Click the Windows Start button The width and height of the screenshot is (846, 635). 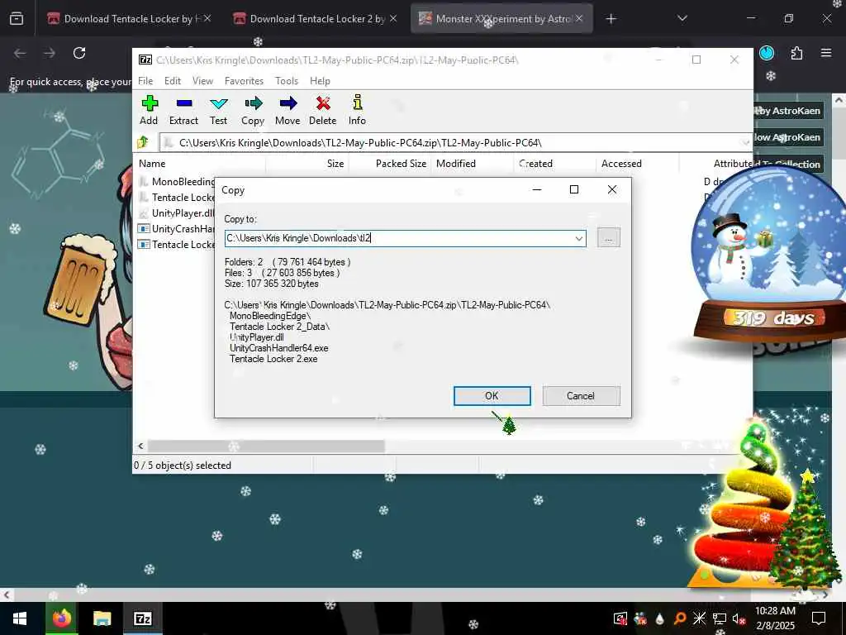[x=20, y=618]
